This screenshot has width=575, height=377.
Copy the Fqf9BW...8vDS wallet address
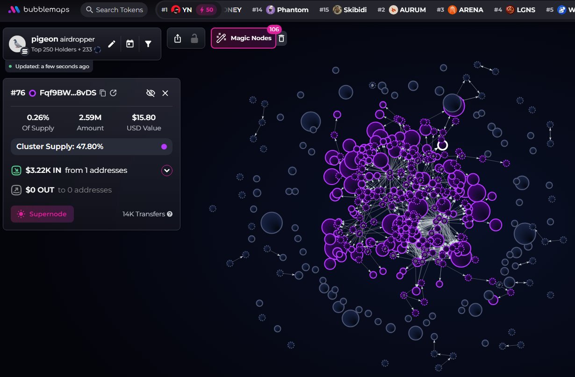point(103,93)
